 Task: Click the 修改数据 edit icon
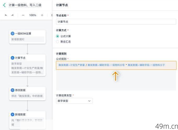13,90
